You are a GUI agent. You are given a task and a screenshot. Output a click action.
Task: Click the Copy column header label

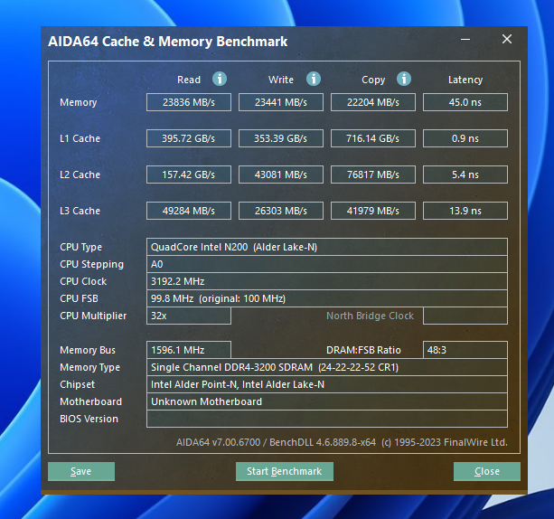(x=373, y=80)
